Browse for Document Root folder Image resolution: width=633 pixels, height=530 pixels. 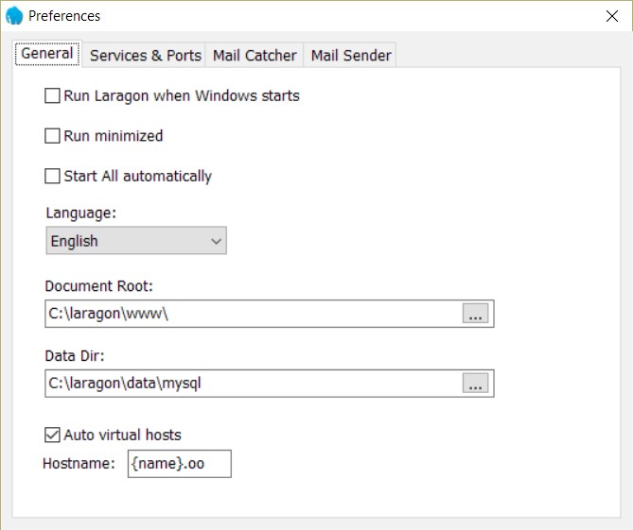coord(476,315)
